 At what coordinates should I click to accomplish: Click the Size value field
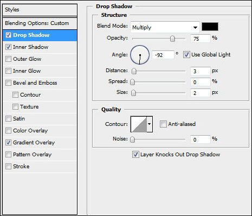coord(201,93)
